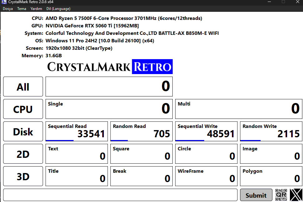Click the NVIDIA GeForce RTX 5060 Ti text
The height and width of the screenshot is (202, 303).
(x=92, y=26)
